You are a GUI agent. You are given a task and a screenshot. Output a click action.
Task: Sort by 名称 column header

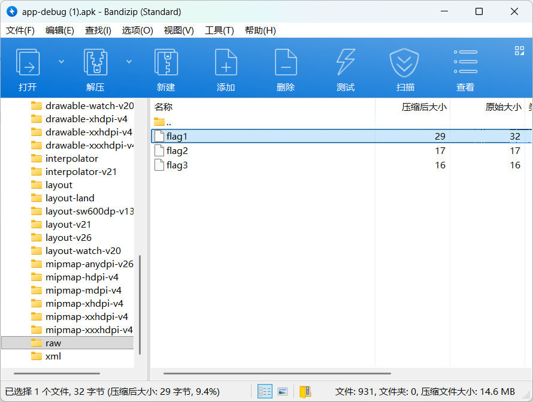pyautogui.click(x=263, y=107)
